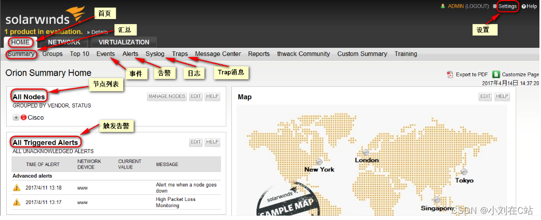This screenshot has width=541, height=220.
Task: Click 'High Packet Loss Monitoring' message
Action: pyautogui.click(x=176, y=202)
